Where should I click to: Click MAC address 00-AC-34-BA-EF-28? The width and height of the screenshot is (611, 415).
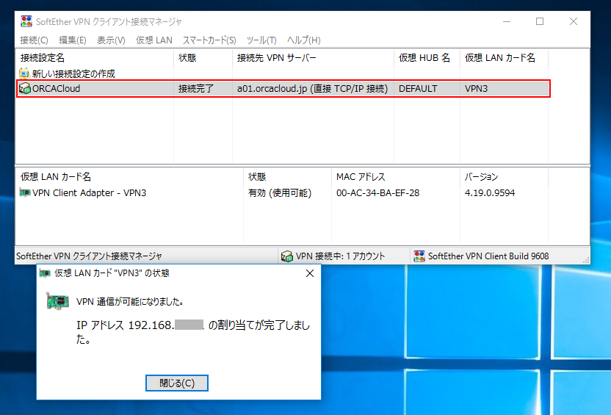pyautogui.click(x=378, y=193)
